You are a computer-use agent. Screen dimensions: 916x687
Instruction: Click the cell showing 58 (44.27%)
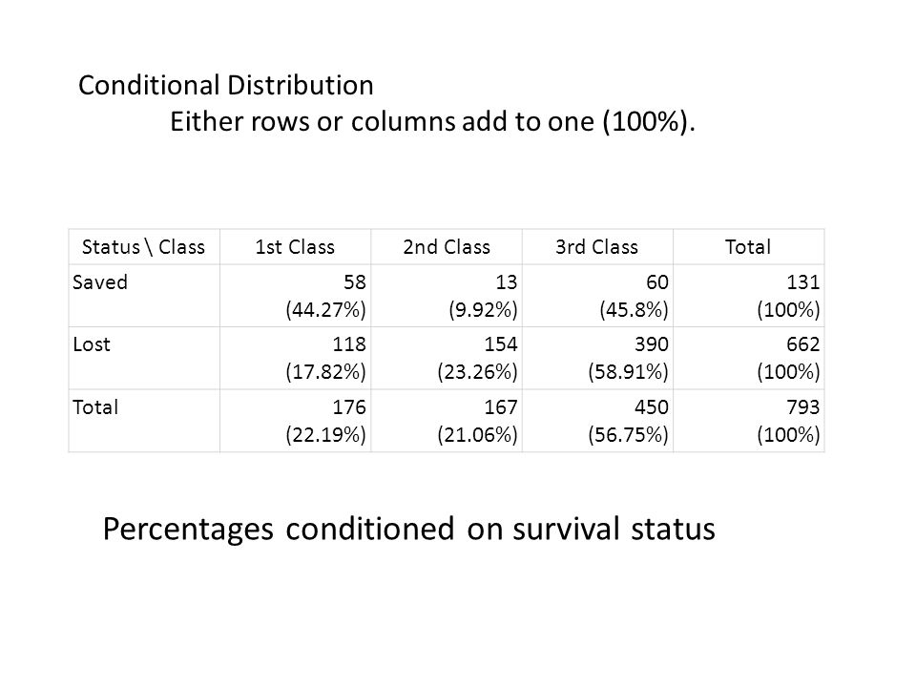tap(295, 296)
